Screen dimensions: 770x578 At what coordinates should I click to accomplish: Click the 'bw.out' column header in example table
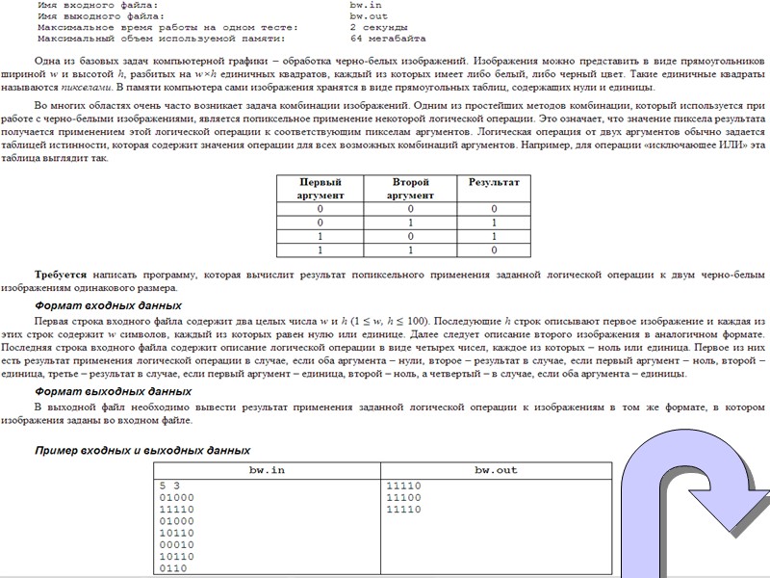(x=496, y=470)
